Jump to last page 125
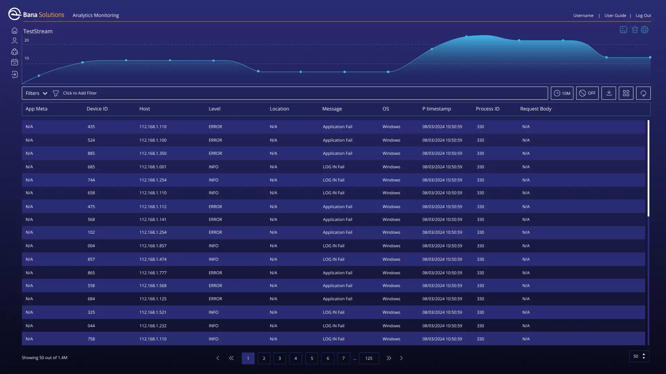The width and height of the screenshot is (666, 374). pyautogui.click(x=369, y=358)
